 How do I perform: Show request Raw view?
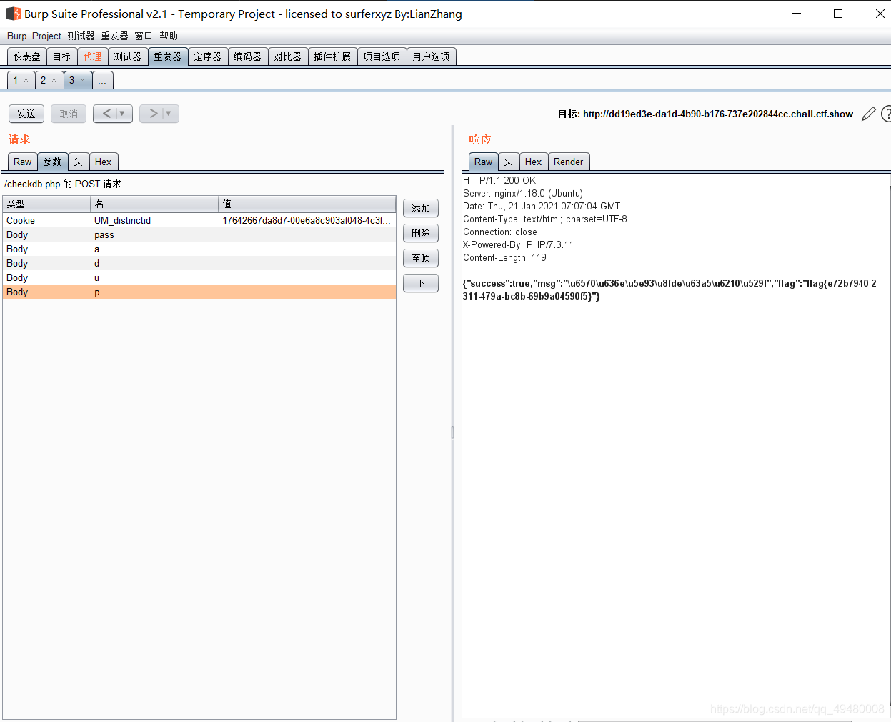23,162
